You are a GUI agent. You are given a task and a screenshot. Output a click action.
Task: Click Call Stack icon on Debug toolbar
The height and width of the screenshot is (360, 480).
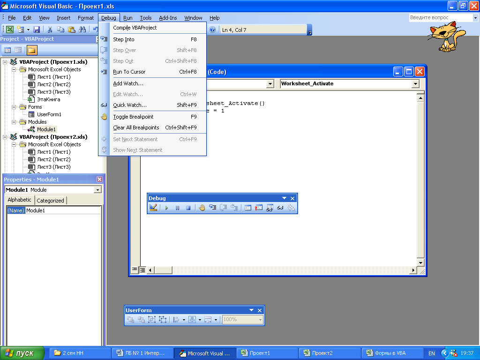coord(291,208)
